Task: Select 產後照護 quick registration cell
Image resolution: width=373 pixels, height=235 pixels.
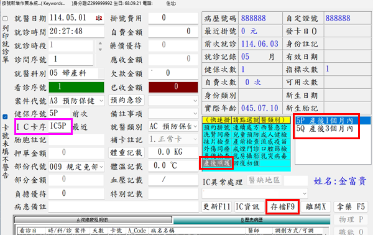Action: coord(217,163)
